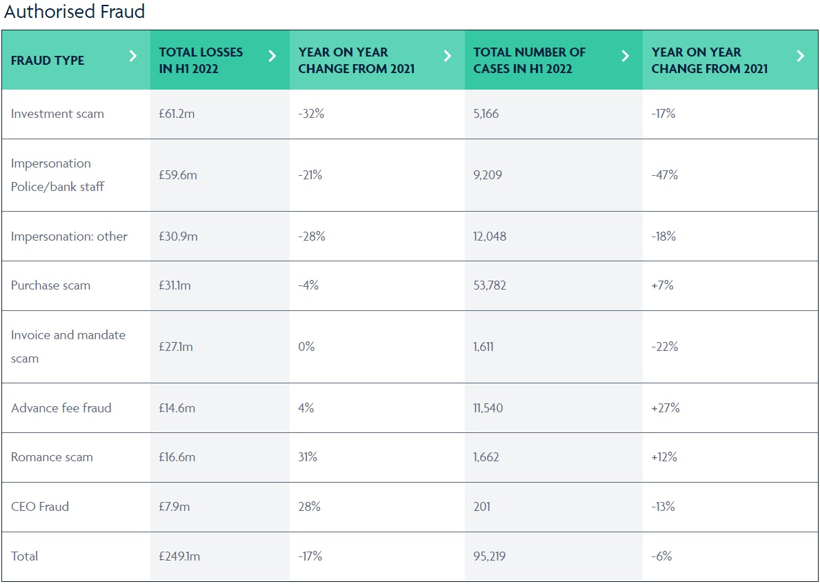Click the Authorised Fraud heading

point(74,12)
